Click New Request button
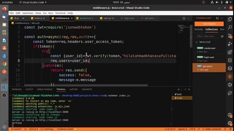The height and width of the screenshot is (131, 234). (x=209, y=24)
